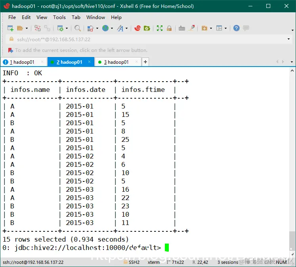Click the ftime value 22
This screenshot has width=296, height=267.
pos(125,198)
